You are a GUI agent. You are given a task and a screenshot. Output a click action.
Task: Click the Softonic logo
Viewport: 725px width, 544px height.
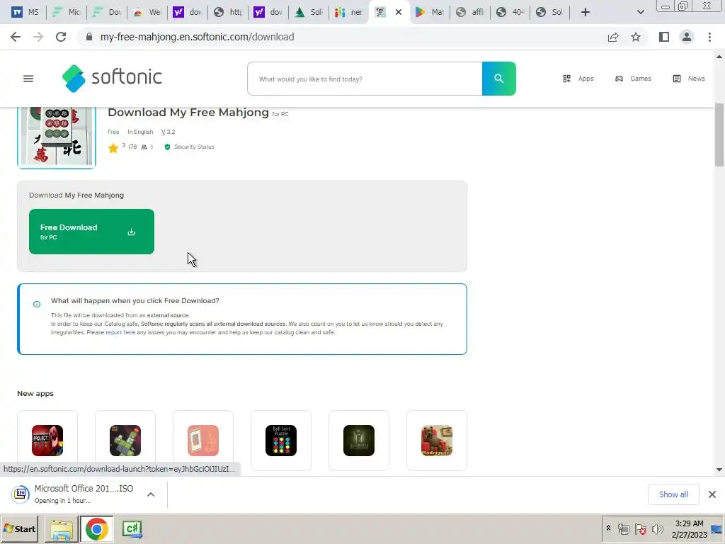pyautogui.click(x=112, y=78)
